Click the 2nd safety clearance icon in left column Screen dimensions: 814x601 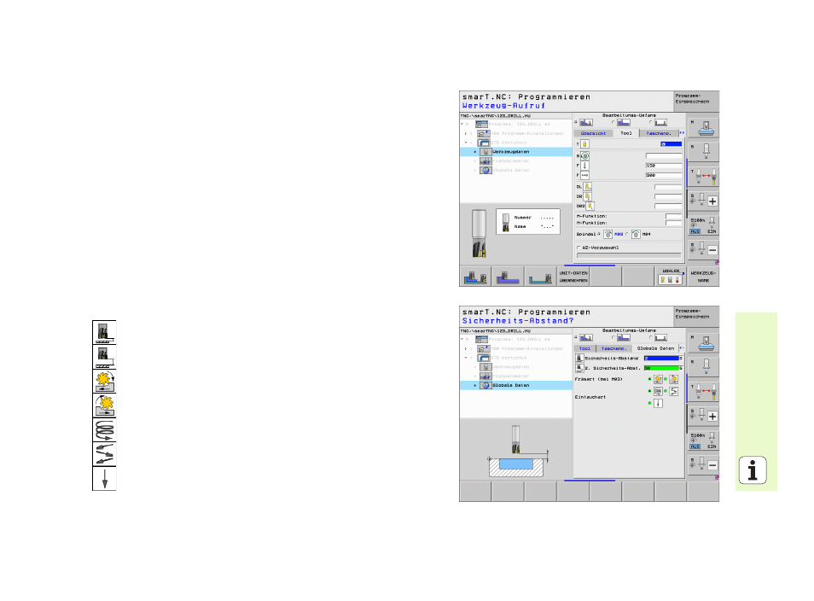(x=104, y=357)
